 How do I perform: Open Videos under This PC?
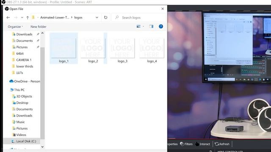click(x=19, y=135)
